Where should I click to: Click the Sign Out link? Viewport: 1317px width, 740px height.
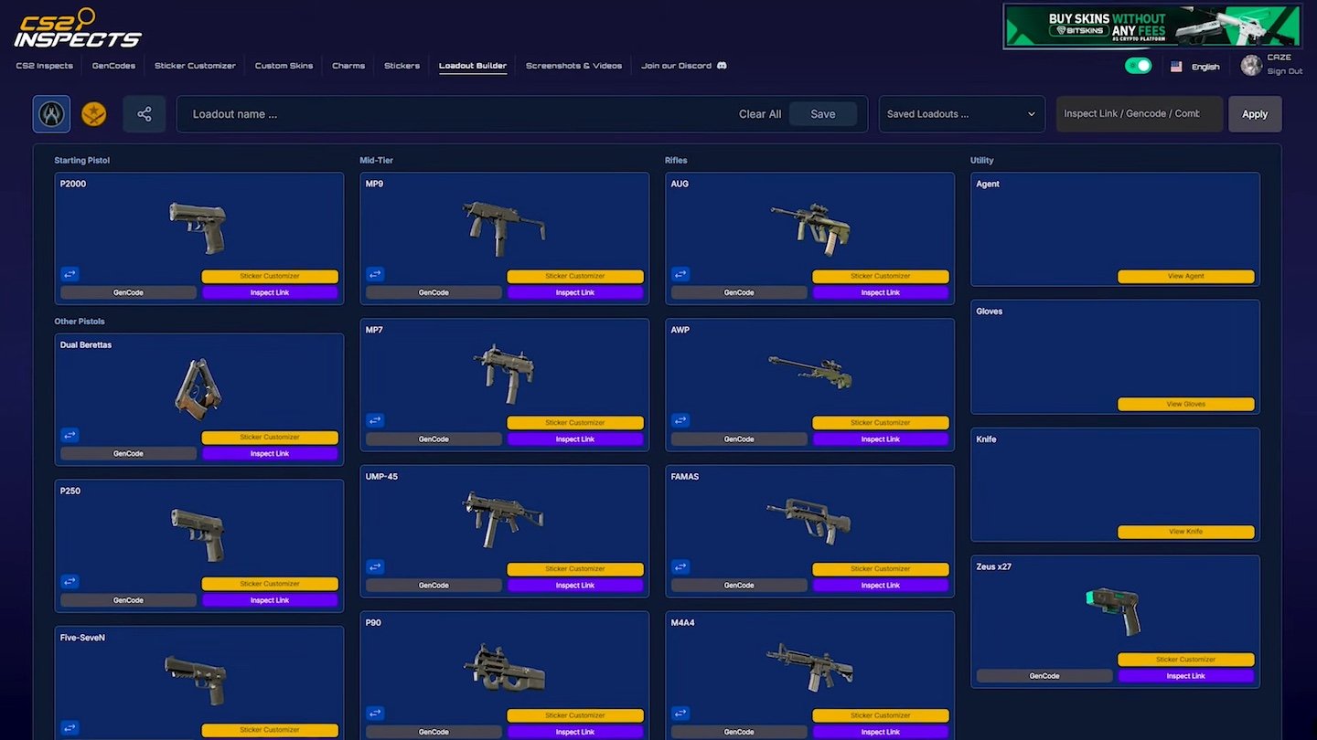(1285, 71)
